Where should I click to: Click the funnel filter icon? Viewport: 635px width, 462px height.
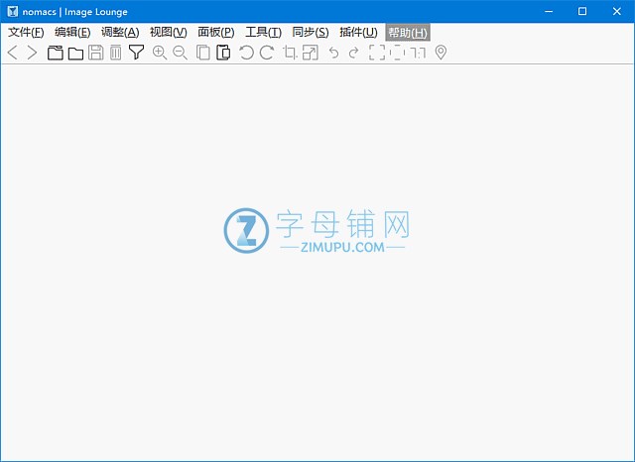click(137, 53)
